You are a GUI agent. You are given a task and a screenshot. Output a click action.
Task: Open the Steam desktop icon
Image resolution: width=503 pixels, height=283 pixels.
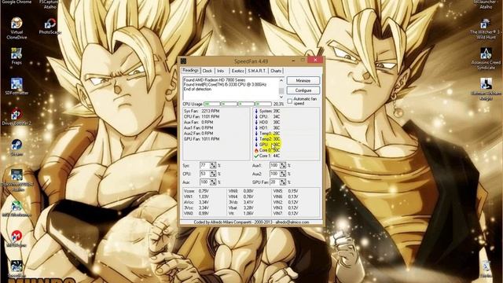coord(17,148)
